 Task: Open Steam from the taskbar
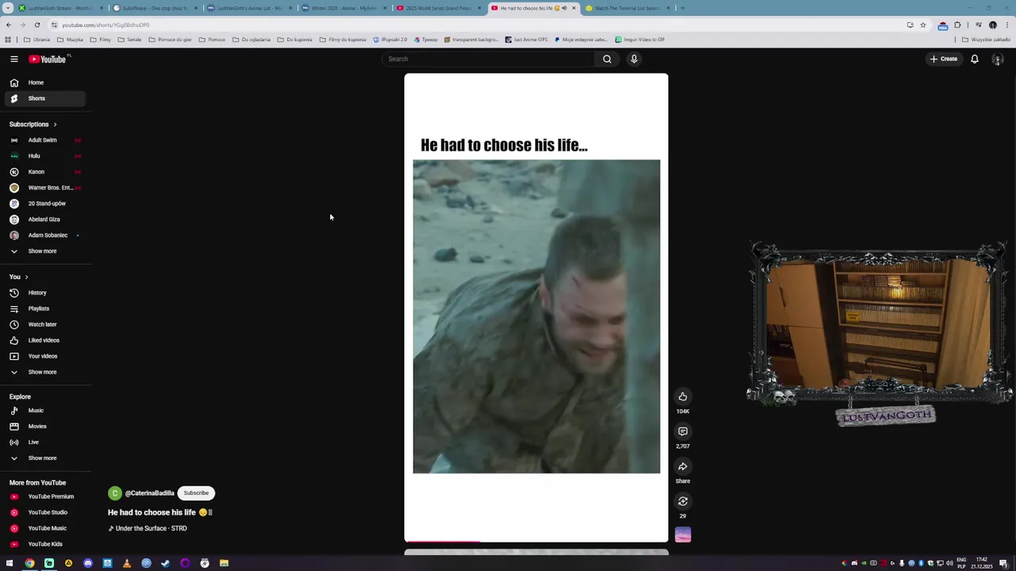pyautogui.click(x=166, y=563)
